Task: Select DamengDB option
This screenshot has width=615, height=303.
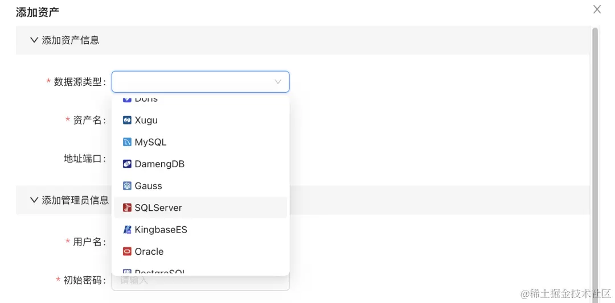Action: click(x=159, y=164)
